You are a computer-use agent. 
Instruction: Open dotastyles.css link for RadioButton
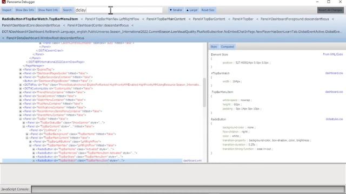334,119
